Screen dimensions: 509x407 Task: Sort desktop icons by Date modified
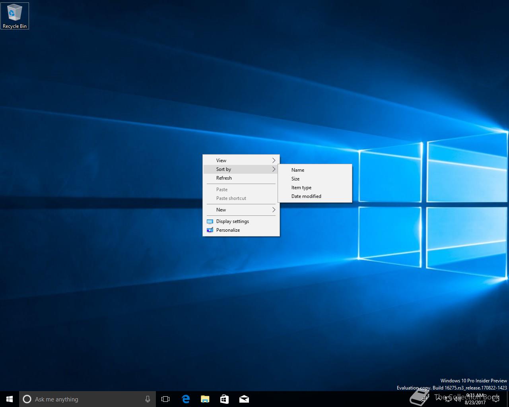tap(315, 196)
